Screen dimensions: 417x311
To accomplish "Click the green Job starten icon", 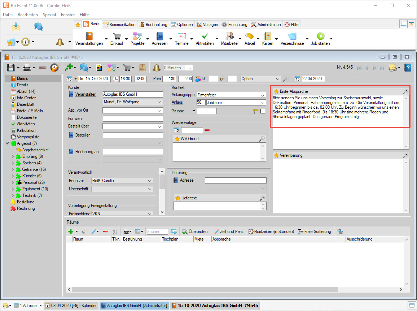I will coord(320,36).
